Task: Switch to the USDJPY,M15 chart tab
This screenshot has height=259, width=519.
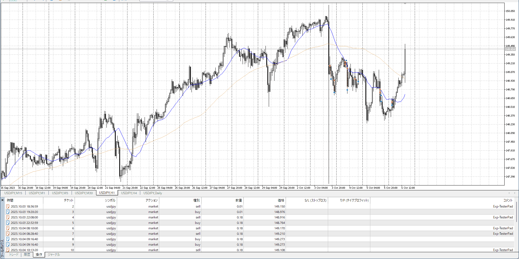Action: (13, 193)
